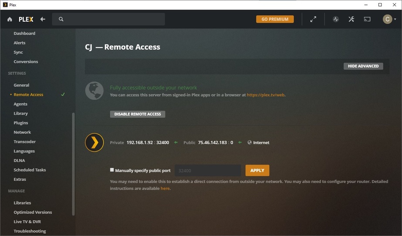The width and height of the screenshot is (402, 236).
Task: Click the search magnifier icon
Action: [x=61, y=19]
